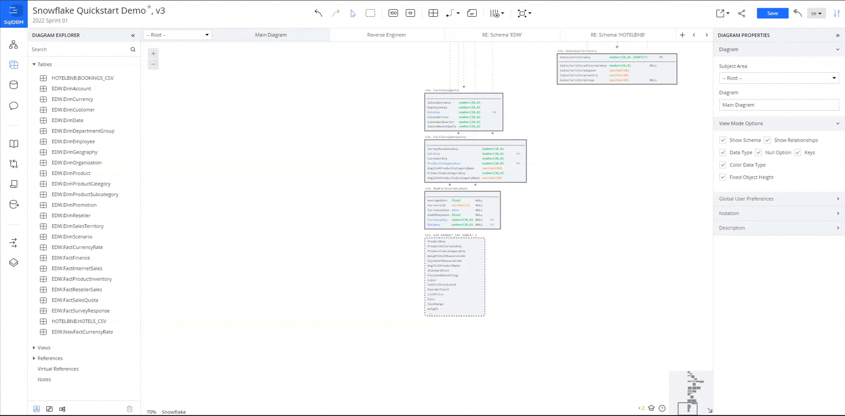Uncheck the Color Data Type option
Image resolution: width=845 pixels, height=416 pixels.
723,165
